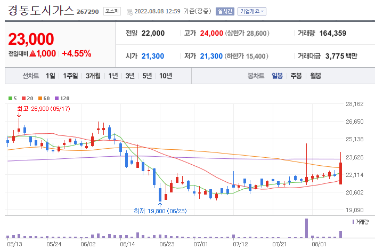
Task: Click the 고가 value 24,000
Action: click(211, 33)
